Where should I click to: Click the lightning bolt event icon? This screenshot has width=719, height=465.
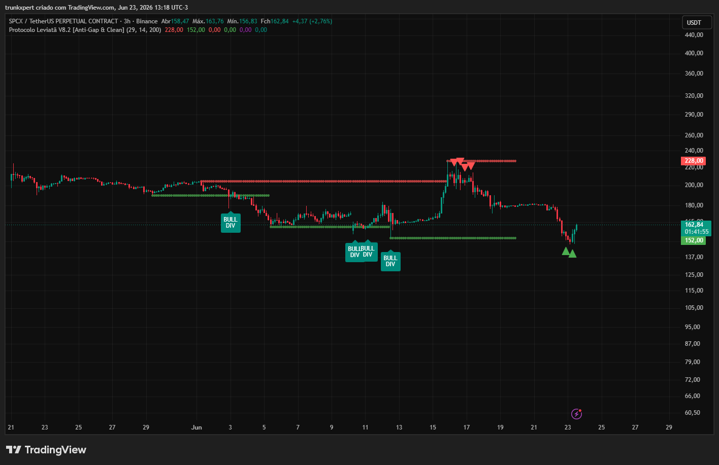[576, 414]
